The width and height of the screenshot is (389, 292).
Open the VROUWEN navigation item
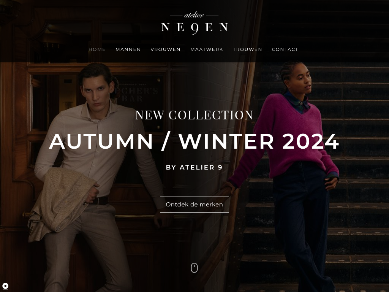pos(166,49)
